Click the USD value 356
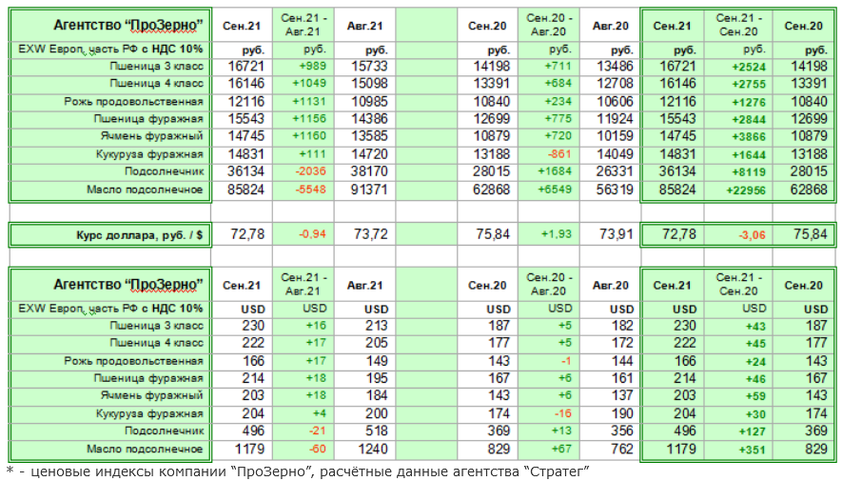 (x=622, y=431)
